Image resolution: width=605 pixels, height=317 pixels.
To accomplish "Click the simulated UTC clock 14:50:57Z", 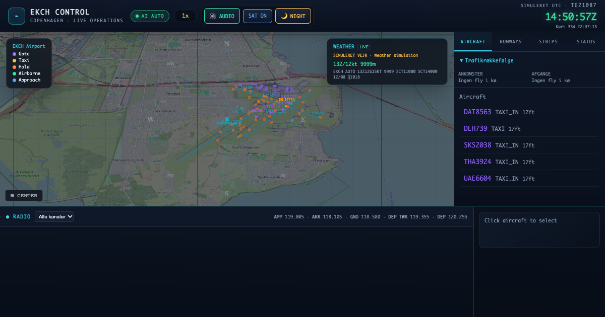I will (x=571, y=17).
